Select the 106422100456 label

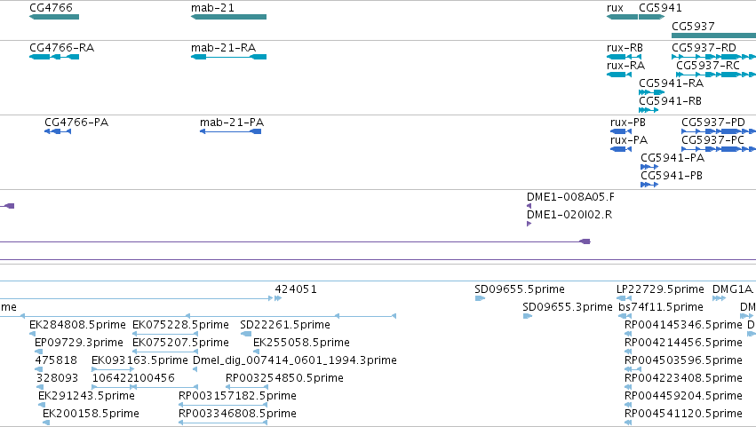(x=133, y=378)
